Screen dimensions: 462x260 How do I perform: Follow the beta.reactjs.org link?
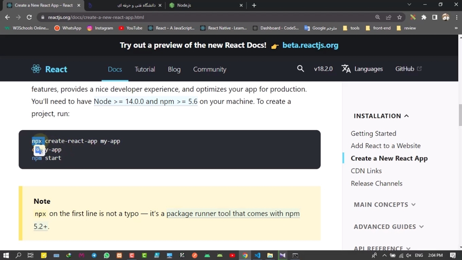[x=310, y=45]
